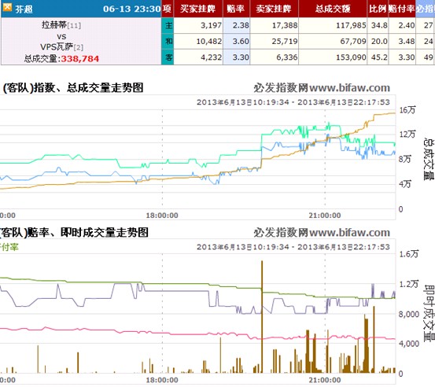Click the 总成交量 vertical axis title
This screenshot has width=435, height=387.
point(429,159)
